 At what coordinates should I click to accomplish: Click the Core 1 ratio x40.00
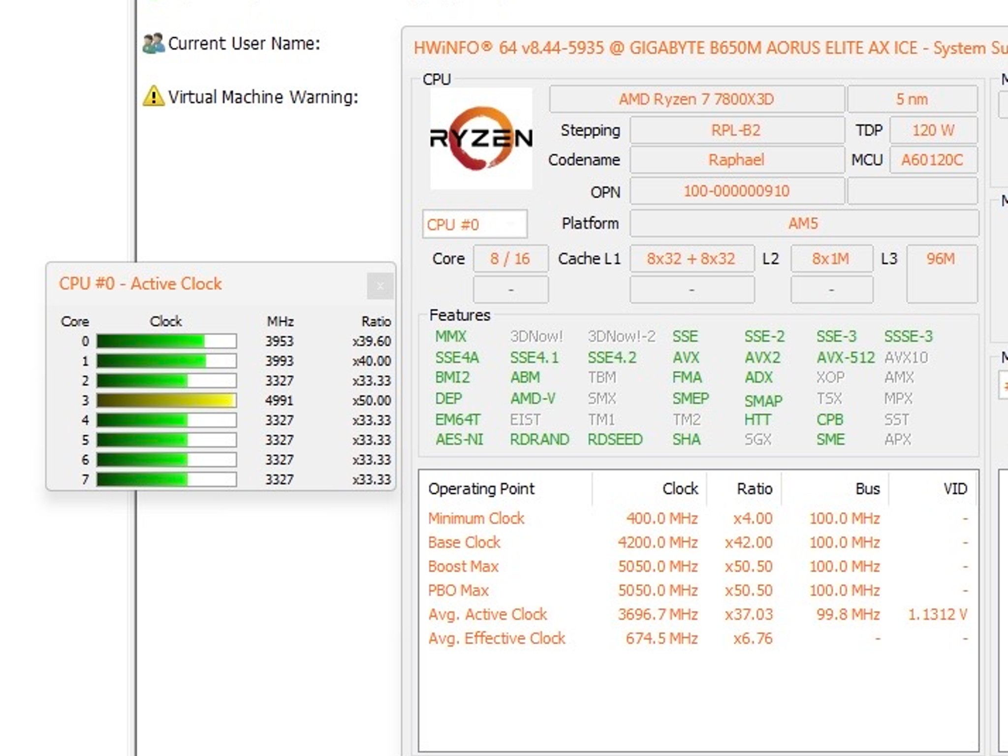point(372,361)
